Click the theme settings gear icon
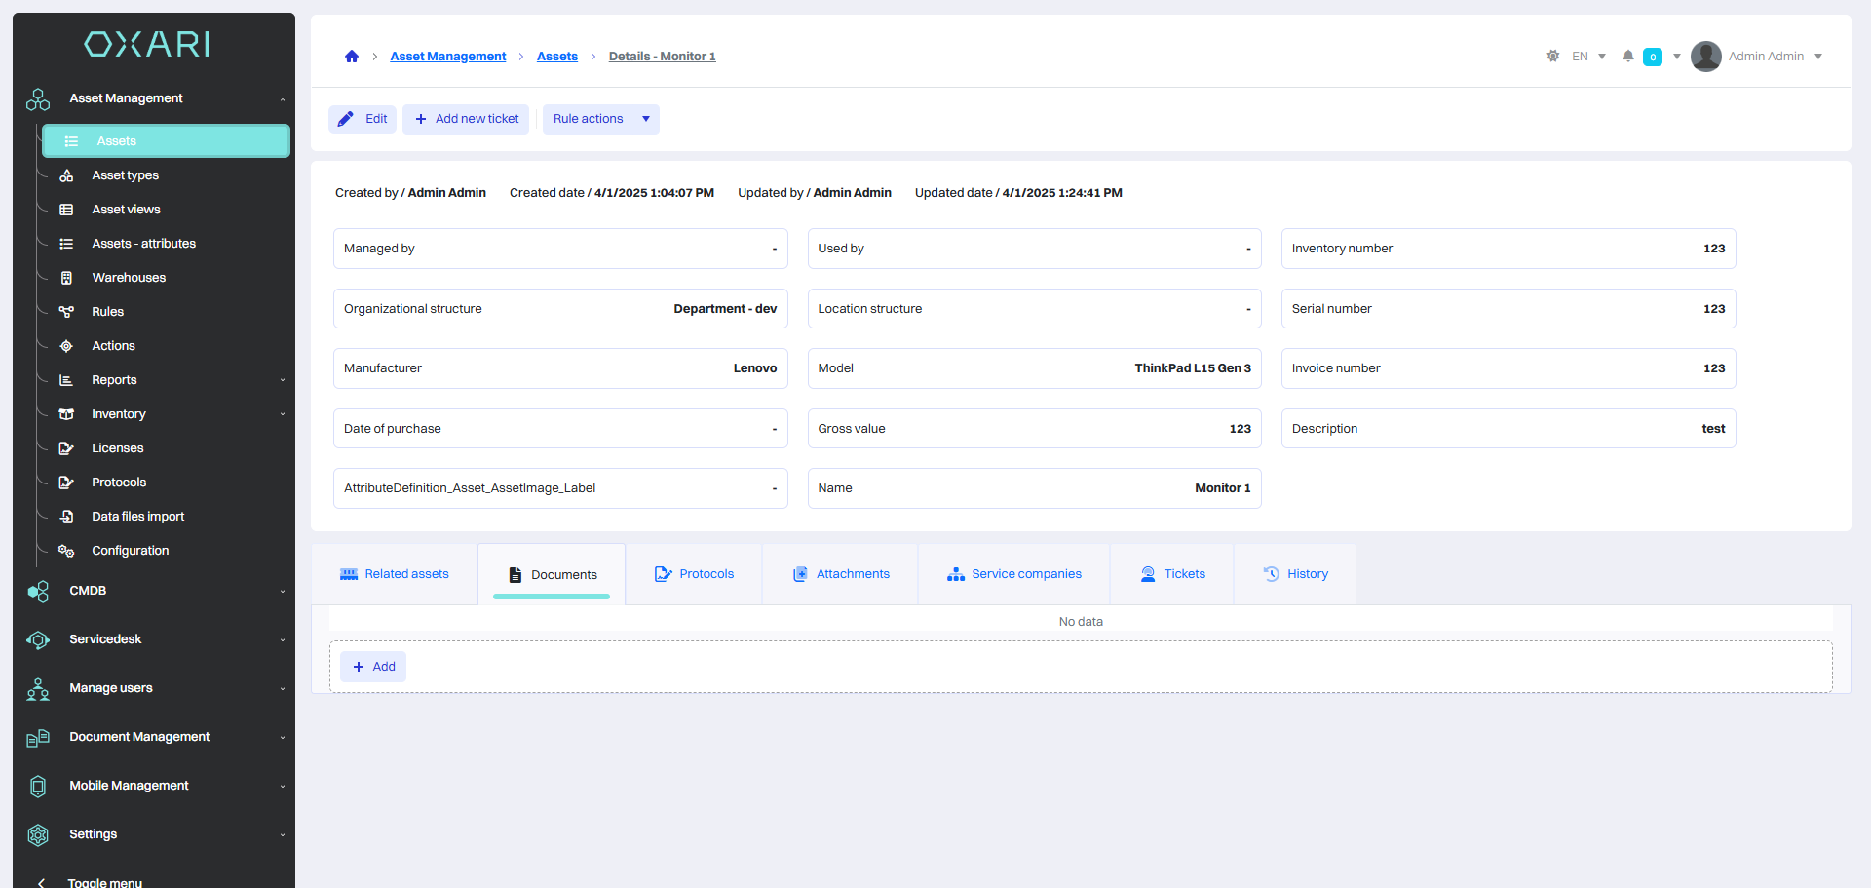This screenshot has height=888, width=1871. pyautogui.click(x=1552, y=57)
